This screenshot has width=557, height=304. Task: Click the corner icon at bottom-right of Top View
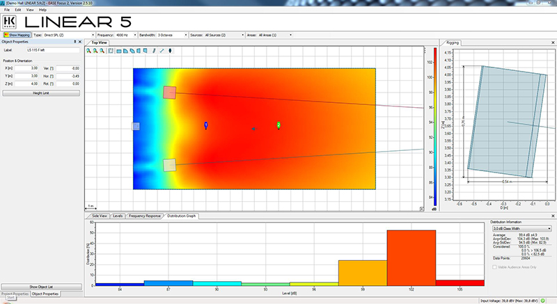[422, 209]
